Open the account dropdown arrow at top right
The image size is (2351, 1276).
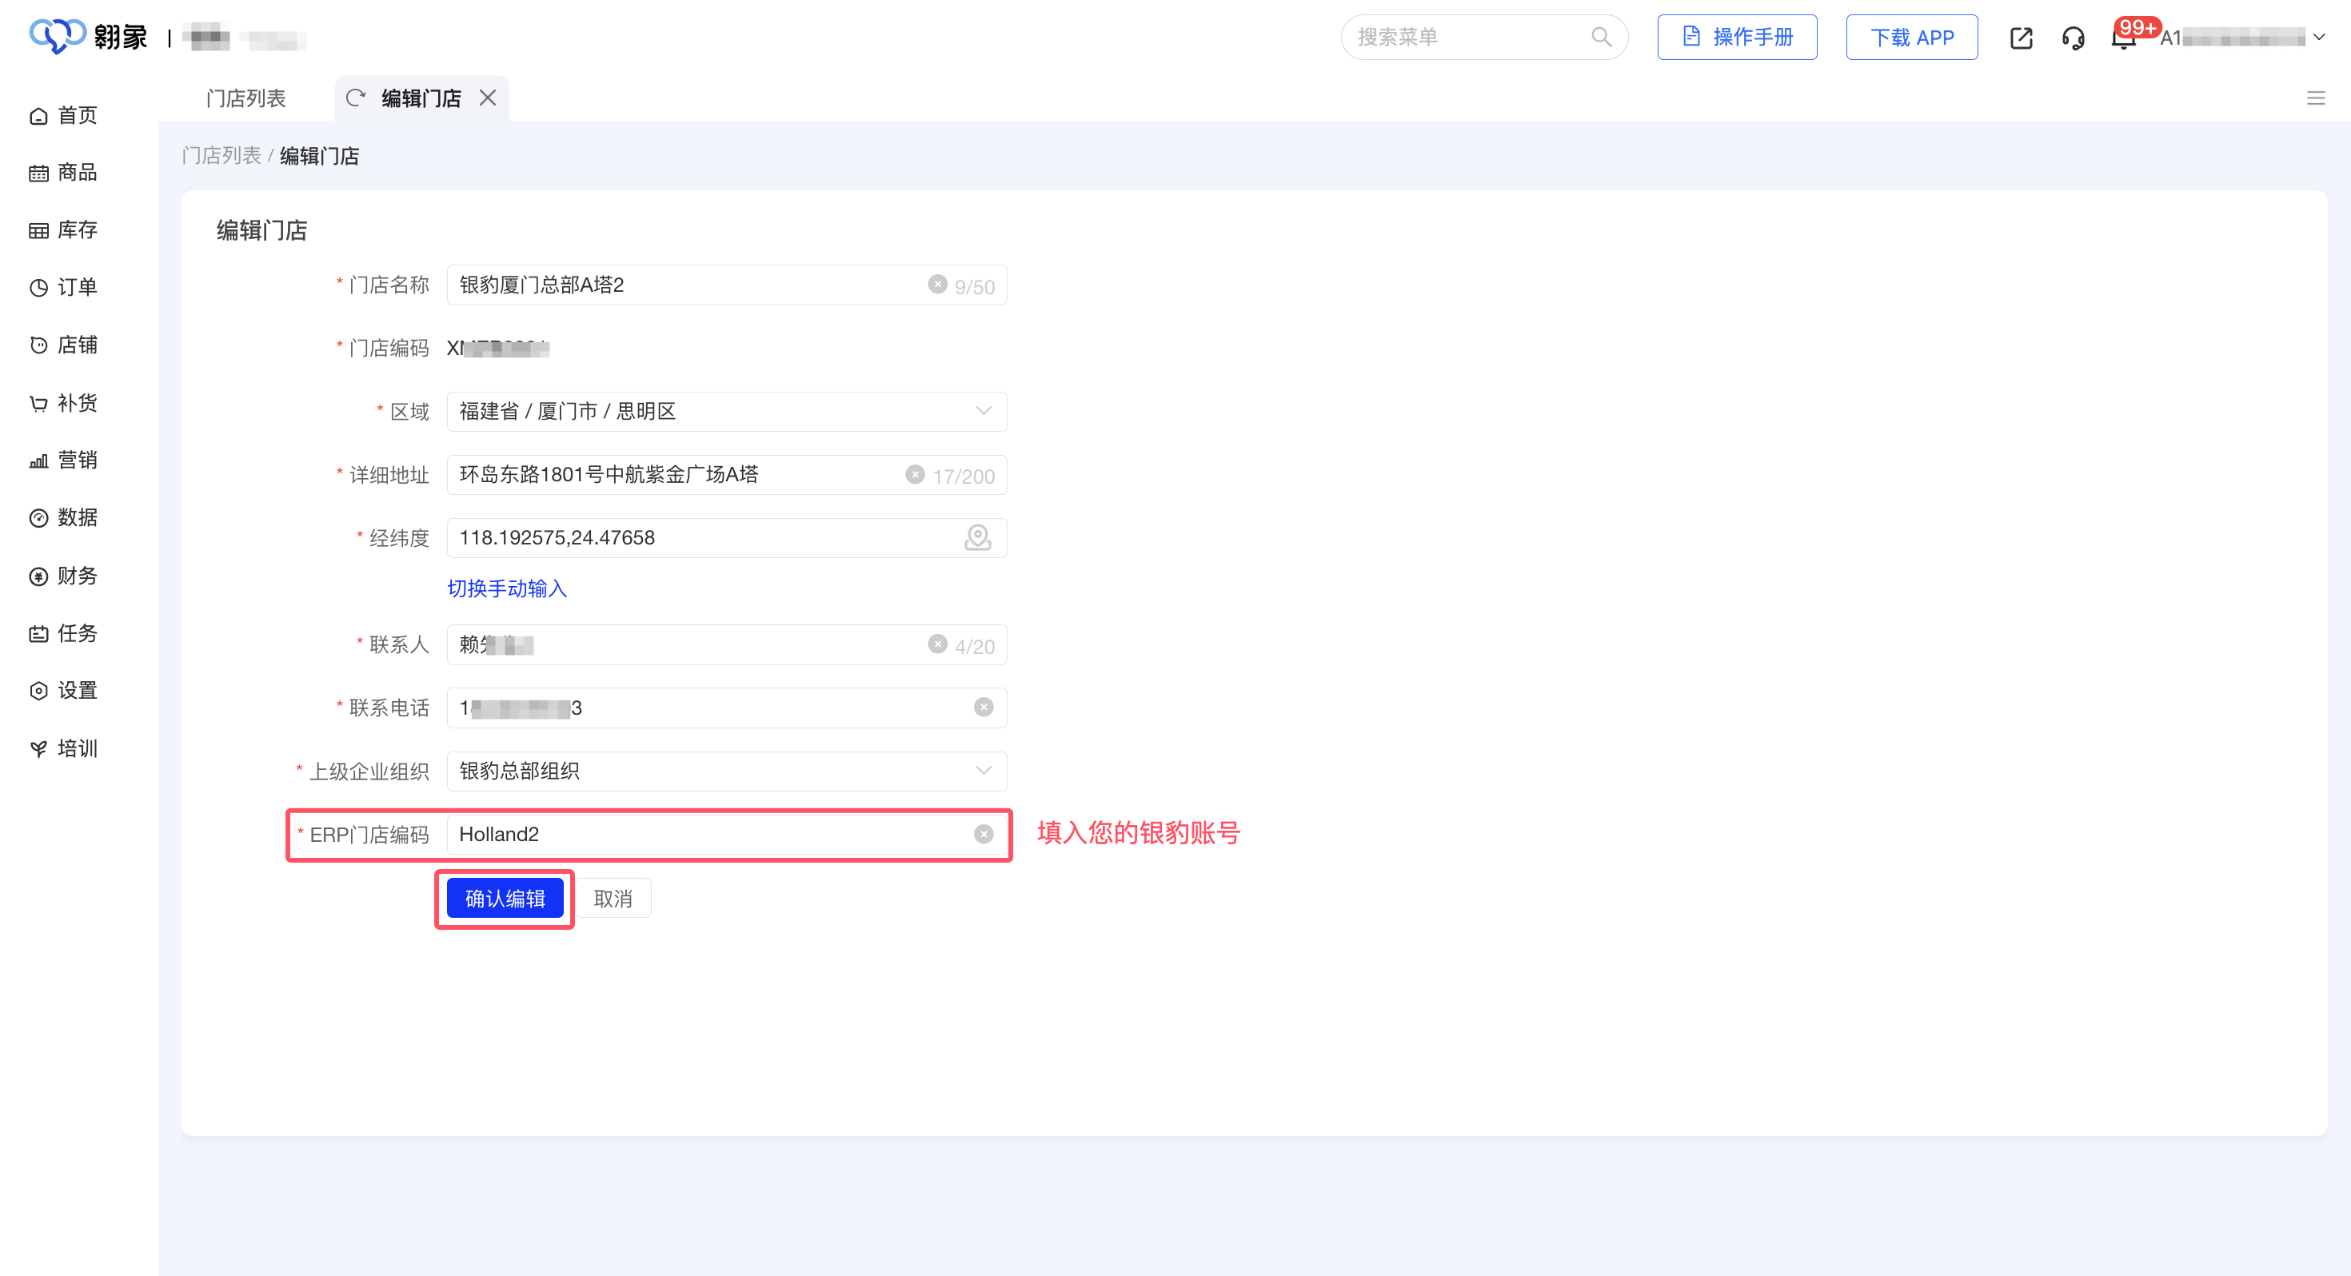[x=2319, y=38]
